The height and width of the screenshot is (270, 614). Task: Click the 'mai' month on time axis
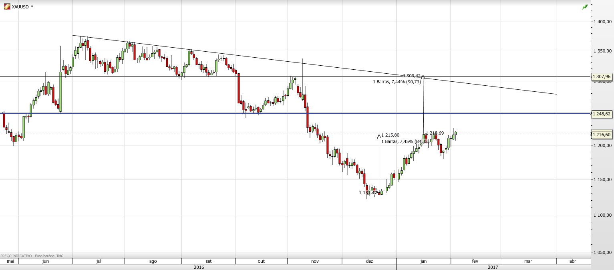click(x=10, y=261)
